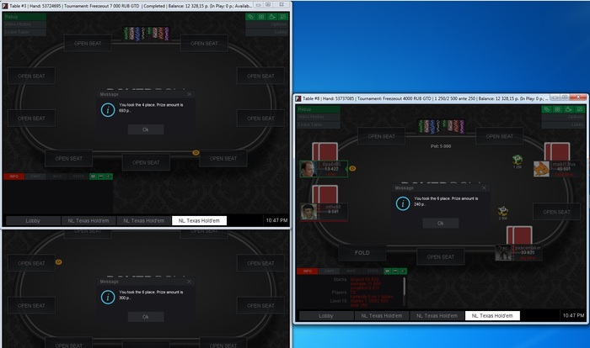
Task: Click the blue info icon in Table #3 message
Action: coord(108,110)
